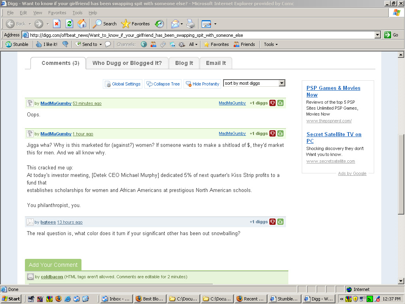Click Collapse Tree button

(x=163, y=84)
